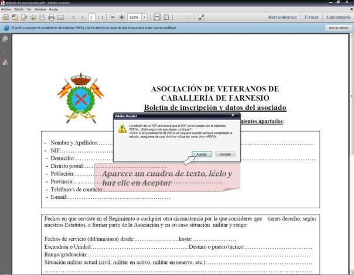Open the Edición menu
Screen dimensions: 354x275
[x=19, y=9]
